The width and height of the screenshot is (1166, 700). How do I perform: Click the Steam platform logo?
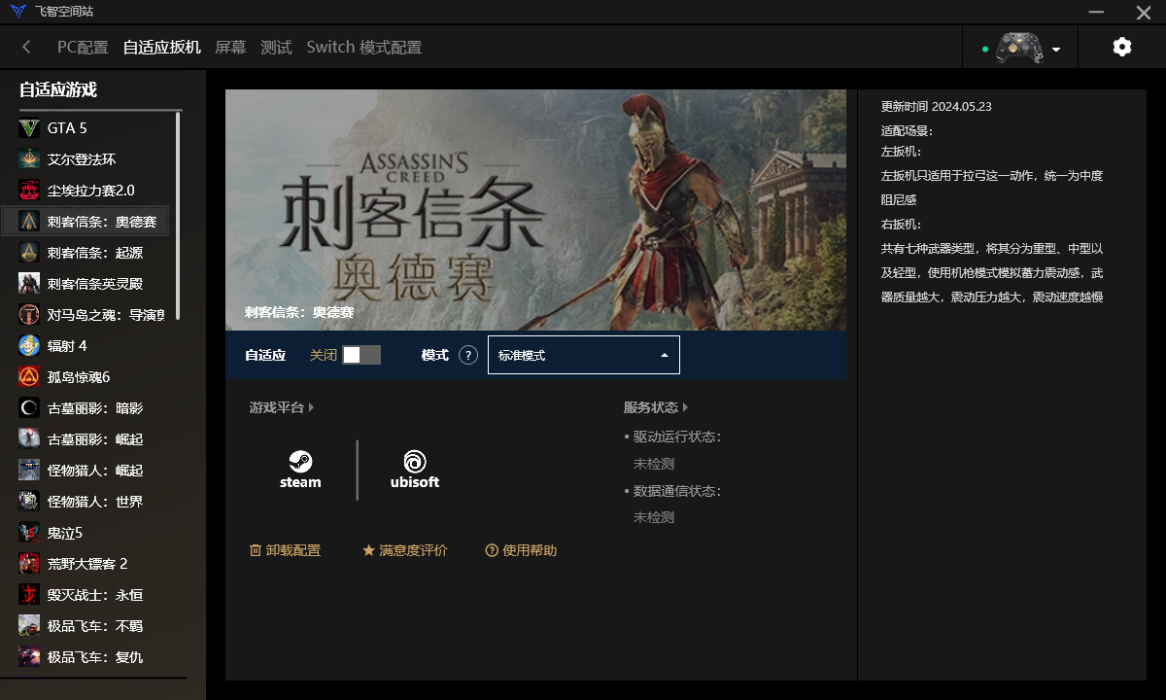[x=300, y=470]
